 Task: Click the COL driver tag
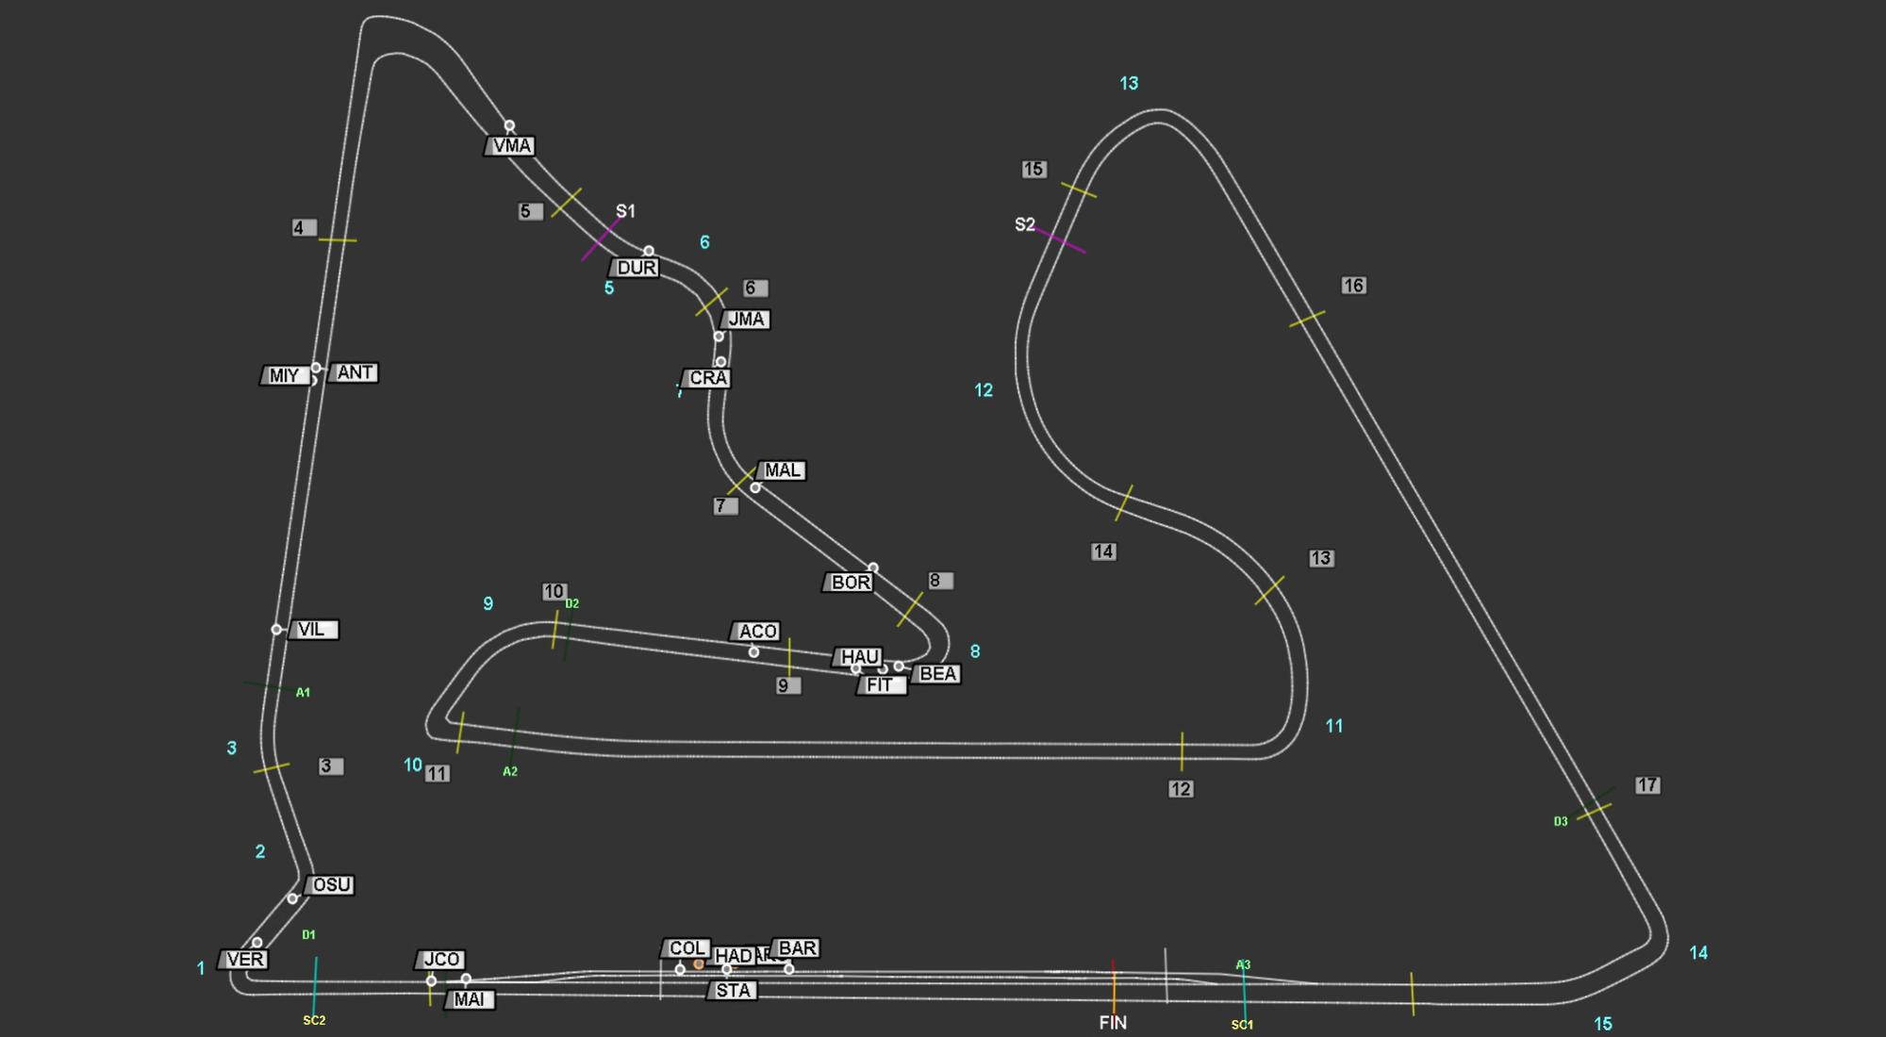click(x=686, y=948)
